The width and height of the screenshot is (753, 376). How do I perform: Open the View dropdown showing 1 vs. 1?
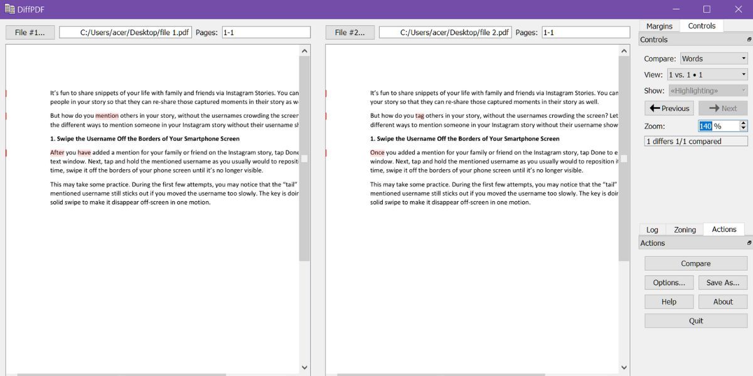707,75
